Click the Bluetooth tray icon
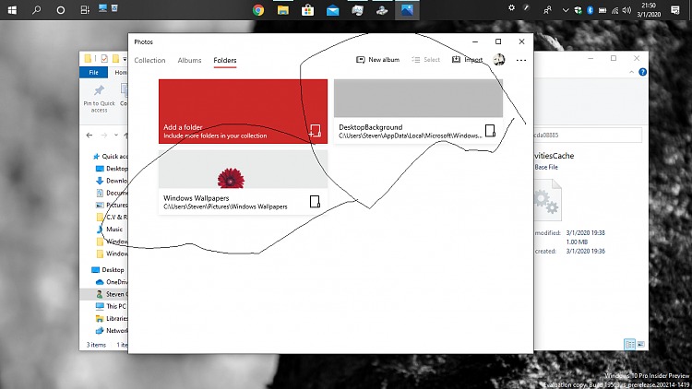Screen dimensions: 692x389 (x=591, y=10)
